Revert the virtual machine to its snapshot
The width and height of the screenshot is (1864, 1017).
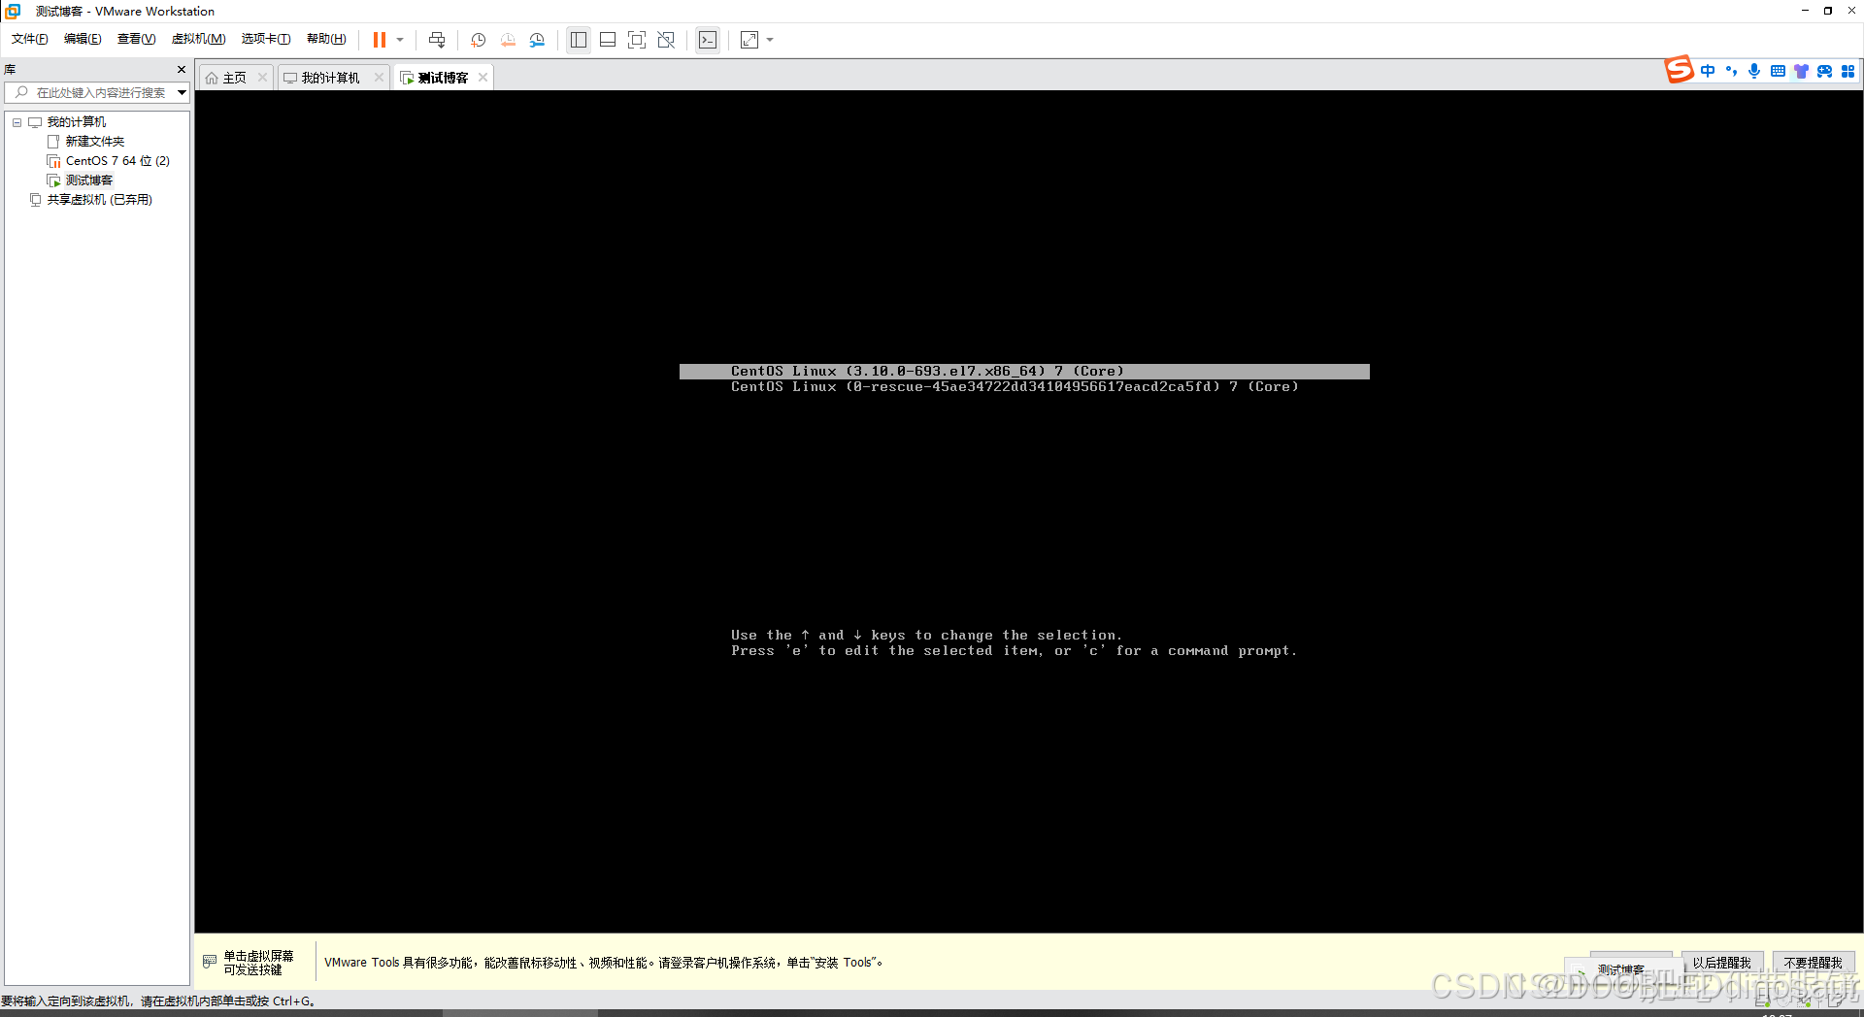pyautogui.click(x=508, y=40)
